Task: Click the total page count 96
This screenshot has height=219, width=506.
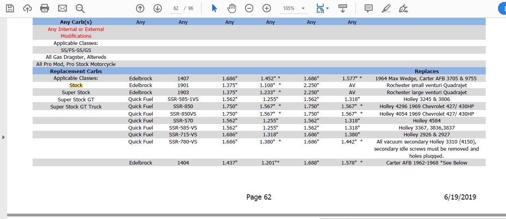Action: coord(191,8)
